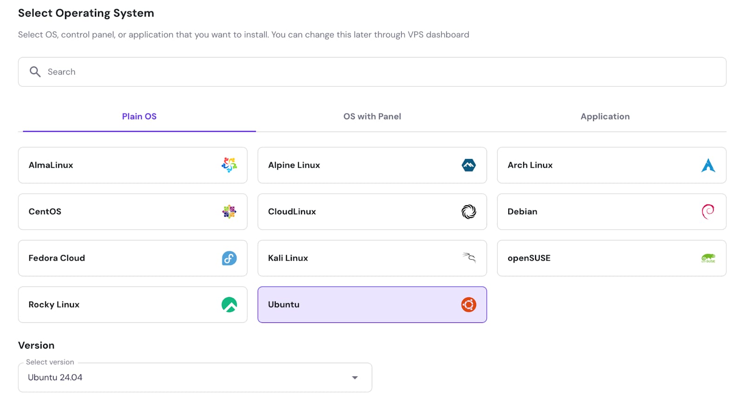Click the Rocky Linux logo icon
This screenshot has height=401, width=744.
point(229,304)
